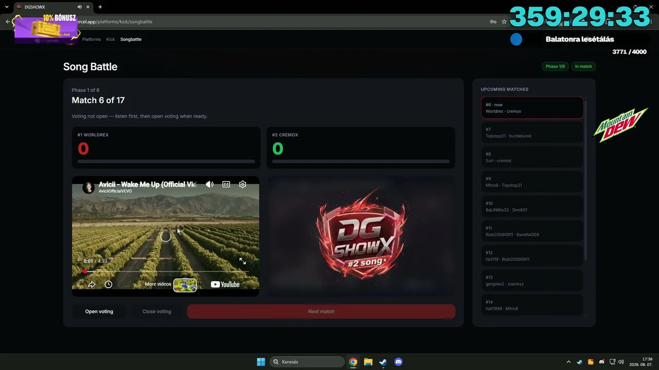
Task: Select match #12 tibi1119 · Robi20090911
Action: [x=532, y=256]
